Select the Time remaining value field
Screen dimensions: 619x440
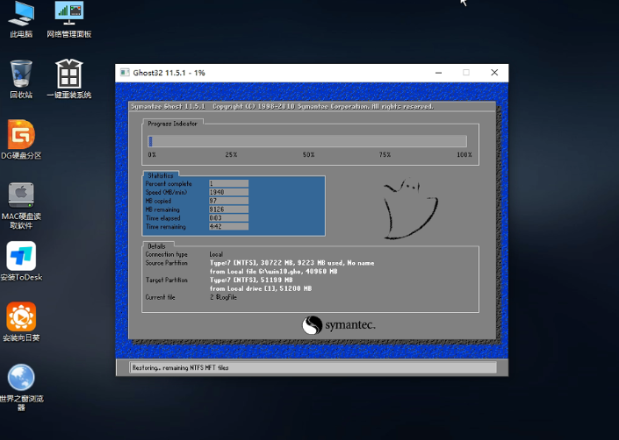coord(228,226)
